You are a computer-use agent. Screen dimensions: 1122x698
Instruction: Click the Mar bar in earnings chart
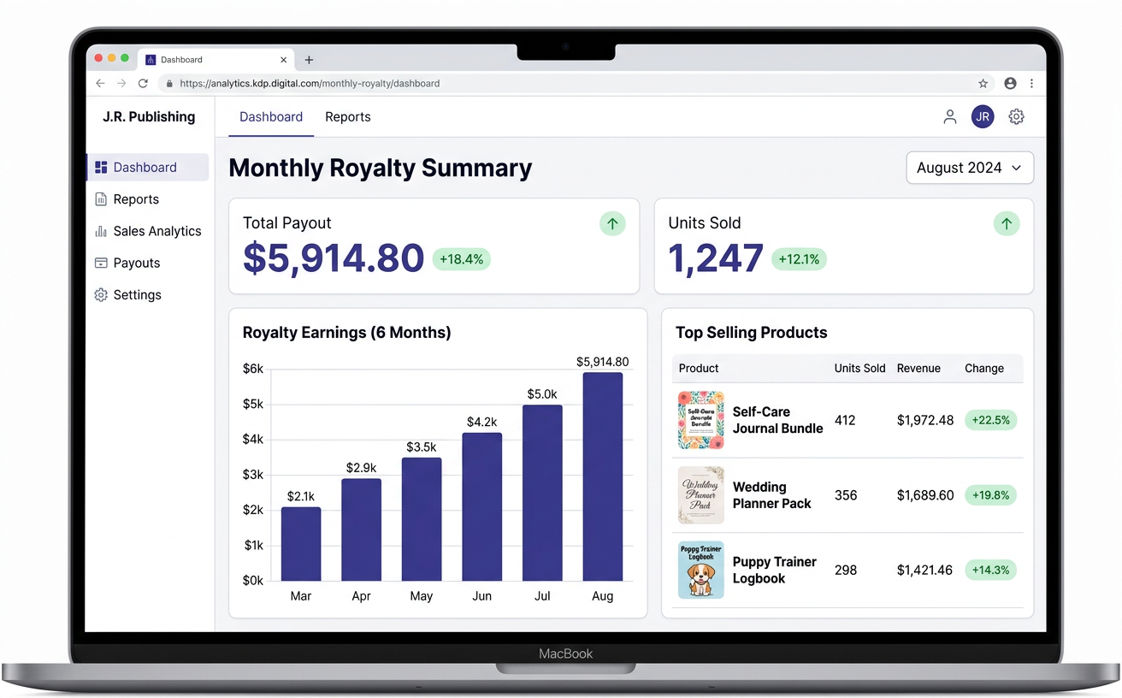301,544
